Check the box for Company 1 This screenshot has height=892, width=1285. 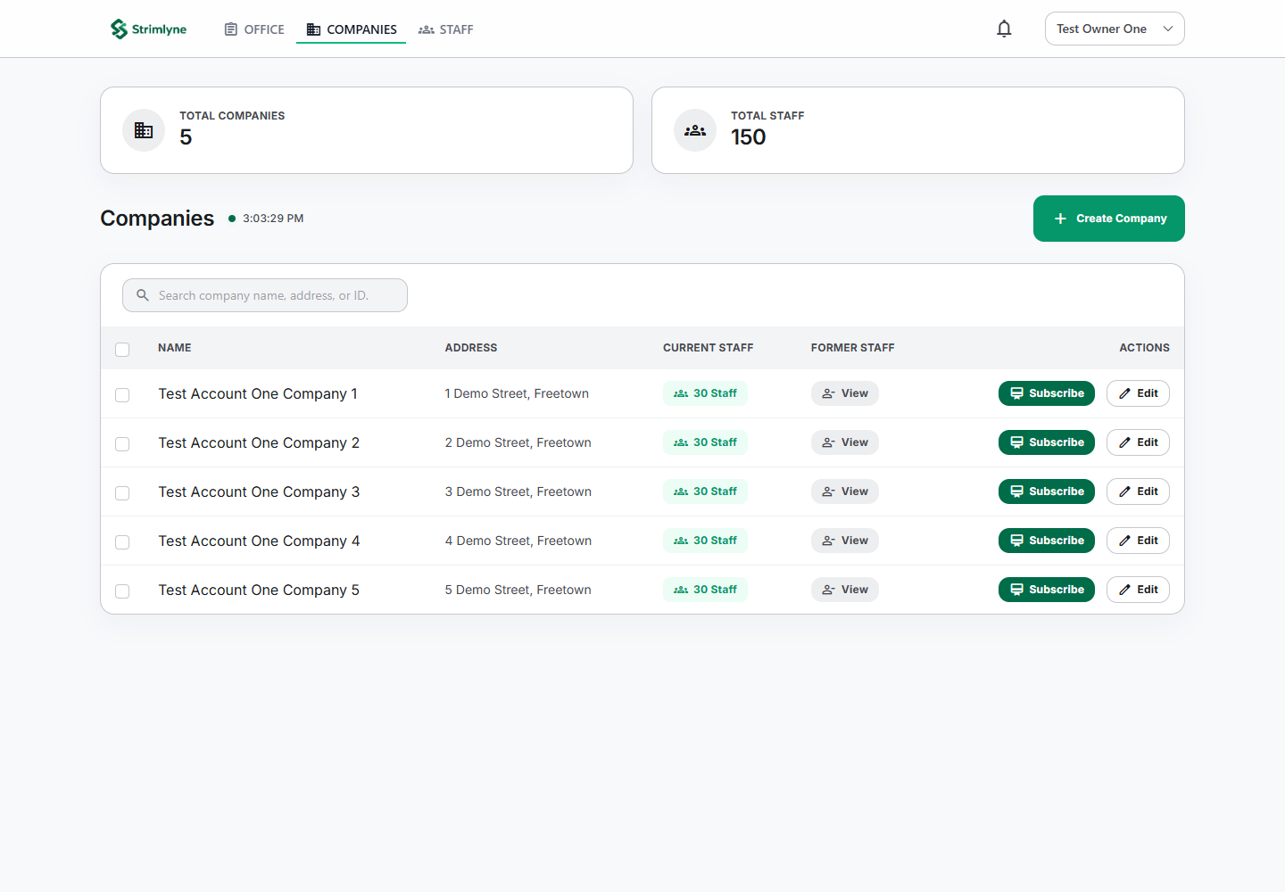(122, 394)
